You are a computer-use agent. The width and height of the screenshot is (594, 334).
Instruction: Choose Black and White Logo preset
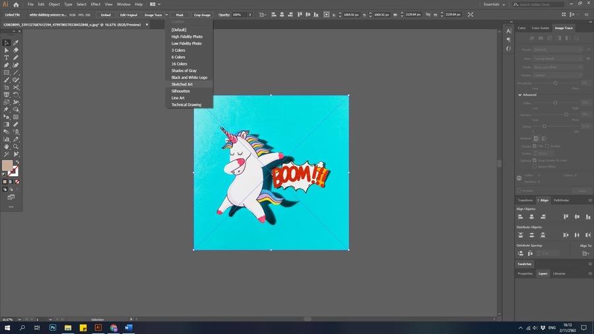(x=189, y=78)
